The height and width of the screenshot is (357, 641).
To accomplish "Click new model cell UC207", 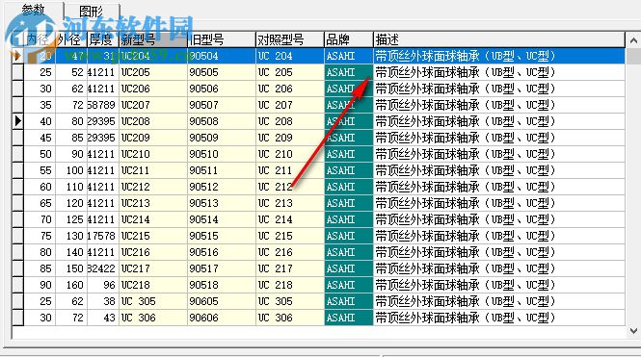I will tap(153, 105).
